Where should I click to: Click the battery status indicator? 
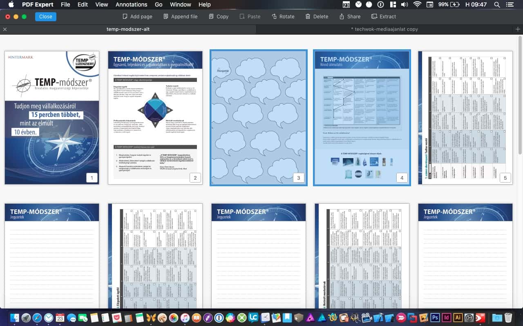click(449, 4)
